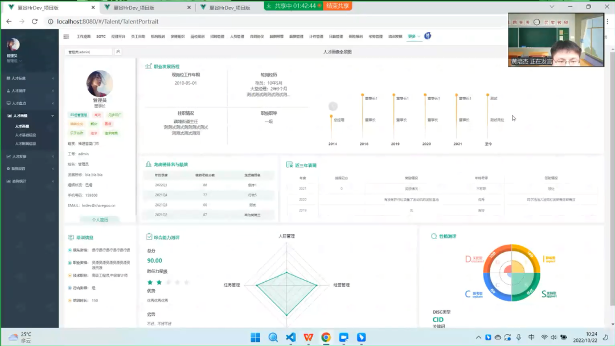Open the taskbar search icon
The height and width of the screenshot is (346, 615).
(x=273, y=337)
